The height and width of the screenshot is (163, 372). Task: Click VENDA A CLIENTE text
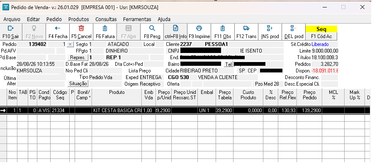(218, 77)
